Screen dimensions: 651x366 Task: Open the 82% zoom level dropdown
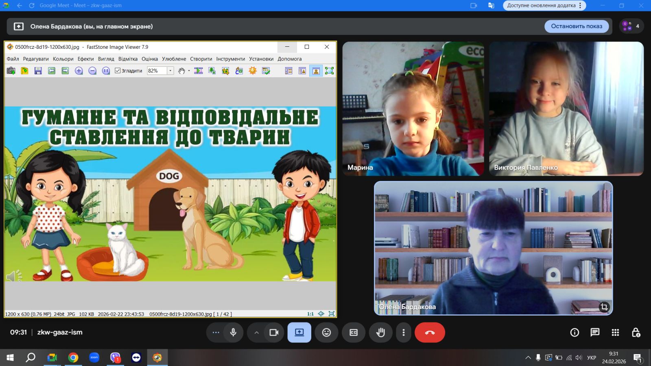(170, 71)
